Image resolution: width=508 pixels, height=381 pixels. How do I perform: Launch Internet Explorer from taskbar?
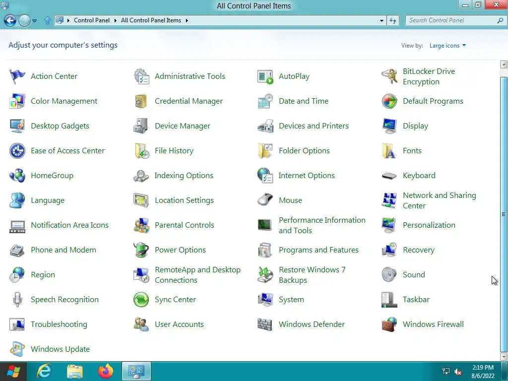click(44, 371)
